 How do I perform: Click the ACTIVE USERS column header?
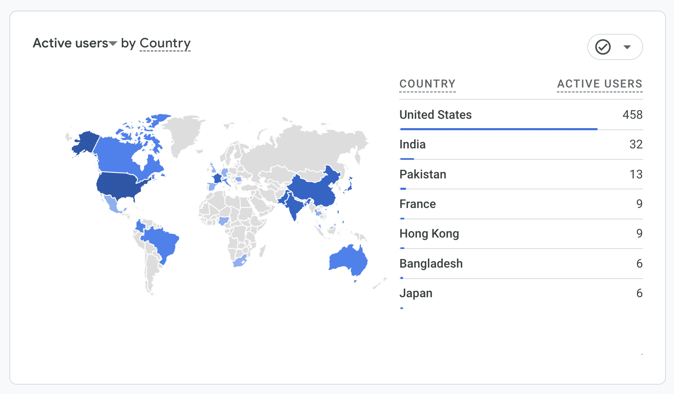[x=600, y=84]
